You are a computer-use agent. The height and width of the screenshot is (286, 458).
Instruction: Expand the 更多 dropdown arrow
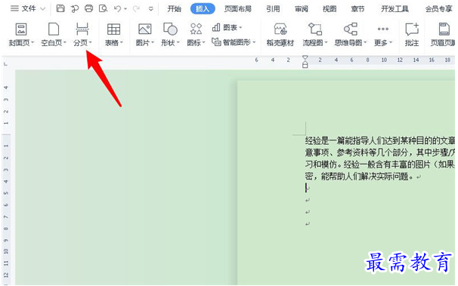(391, 42)
